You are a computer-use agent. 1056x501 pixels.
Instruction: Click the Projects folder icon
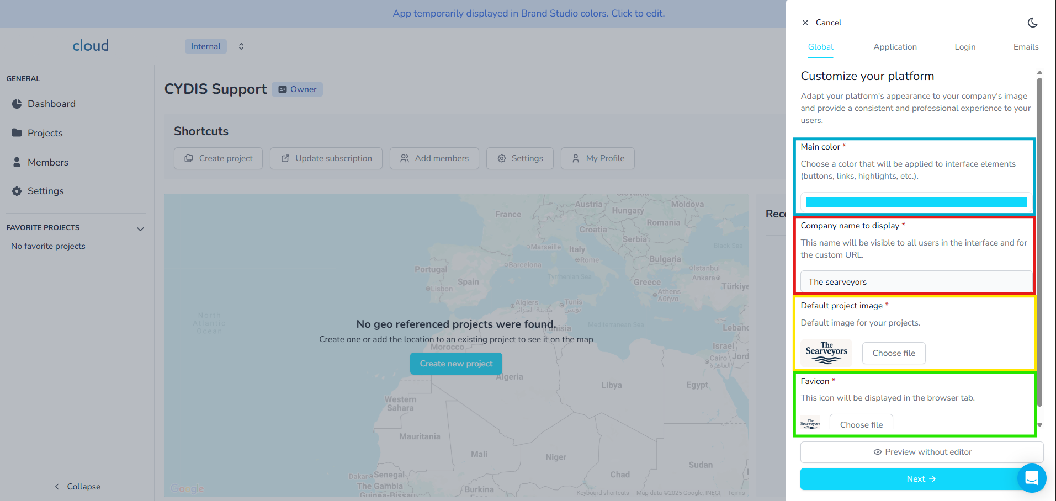[17, 133]
